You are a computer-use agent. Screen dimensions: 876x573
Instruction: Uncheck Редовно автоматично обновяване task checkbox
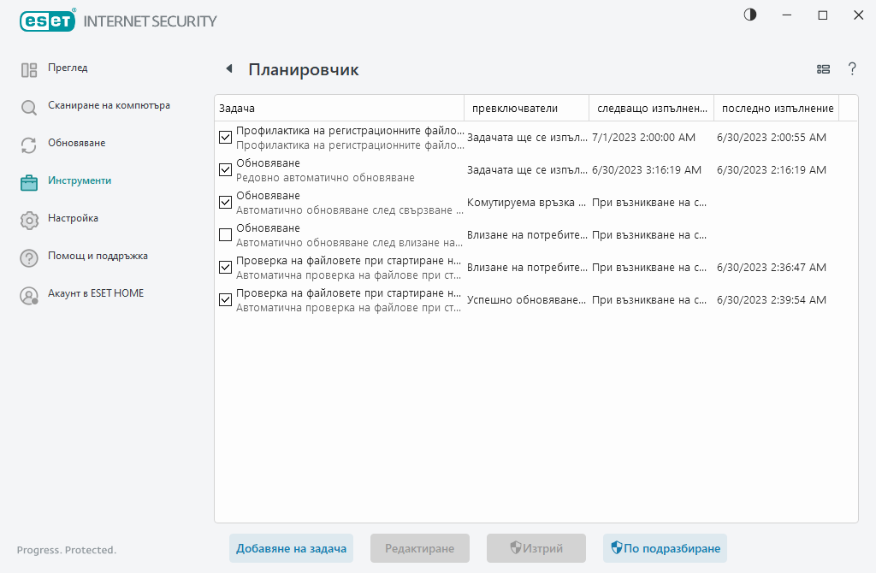click(225, 170)
